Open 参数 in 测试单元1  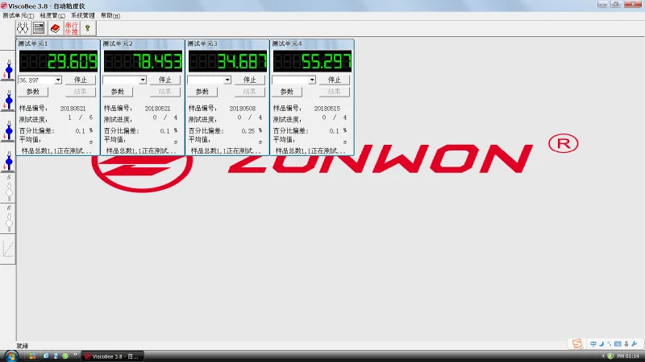click(33, 92)
